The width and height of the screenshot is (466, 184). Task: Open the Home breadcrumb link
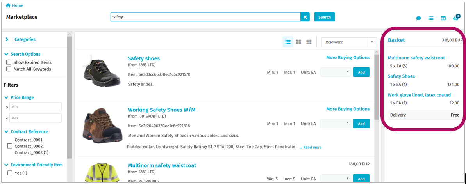pos(18,5)
